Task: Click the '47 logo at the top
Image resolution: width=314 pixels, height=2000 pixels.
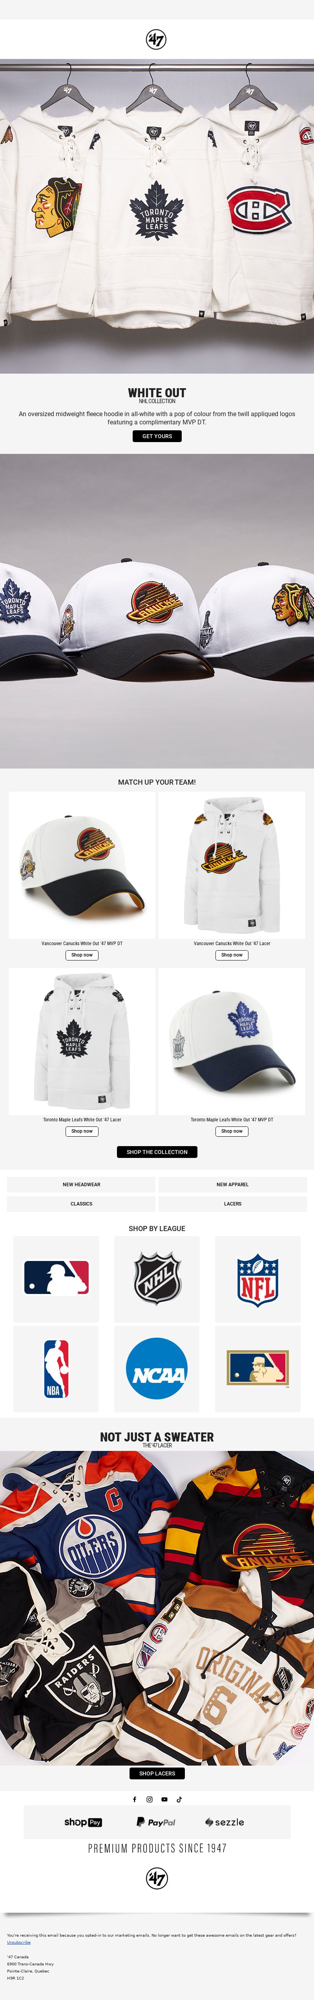Action: [157, 39]
